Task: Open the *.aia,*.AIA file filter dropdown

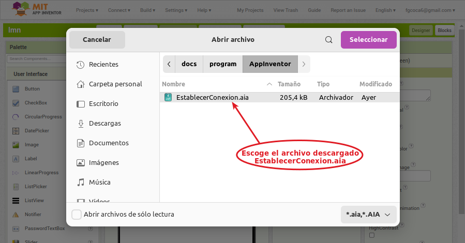Action: coord(369,215)
